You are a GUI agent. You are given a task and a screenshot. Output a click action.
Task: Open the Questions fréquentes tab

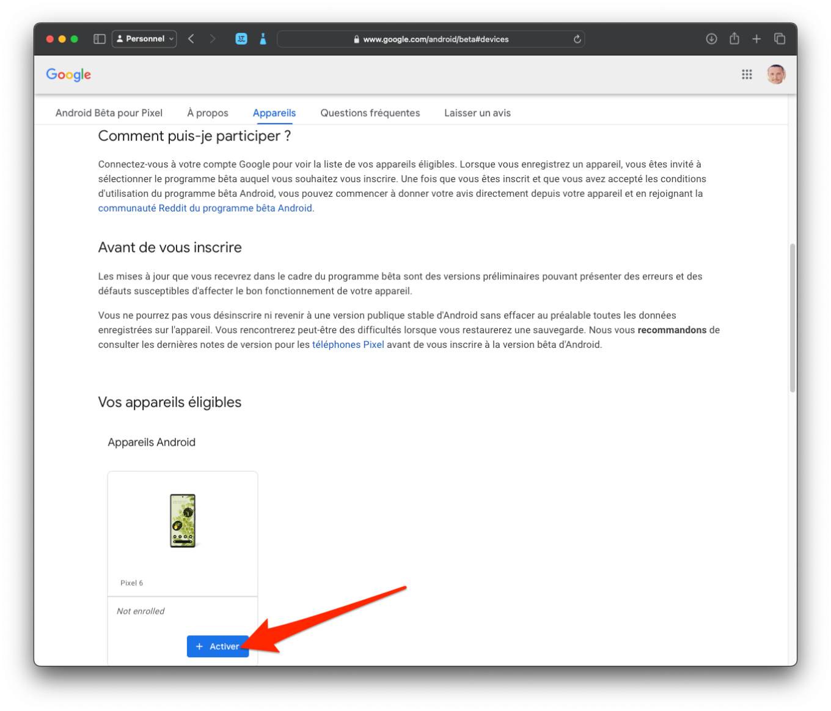(370, 113)
